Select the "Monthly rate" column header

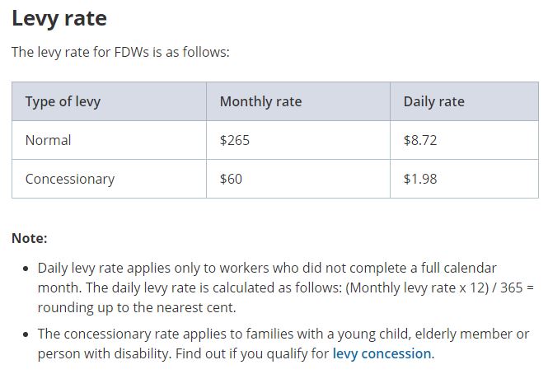point(260,102)
